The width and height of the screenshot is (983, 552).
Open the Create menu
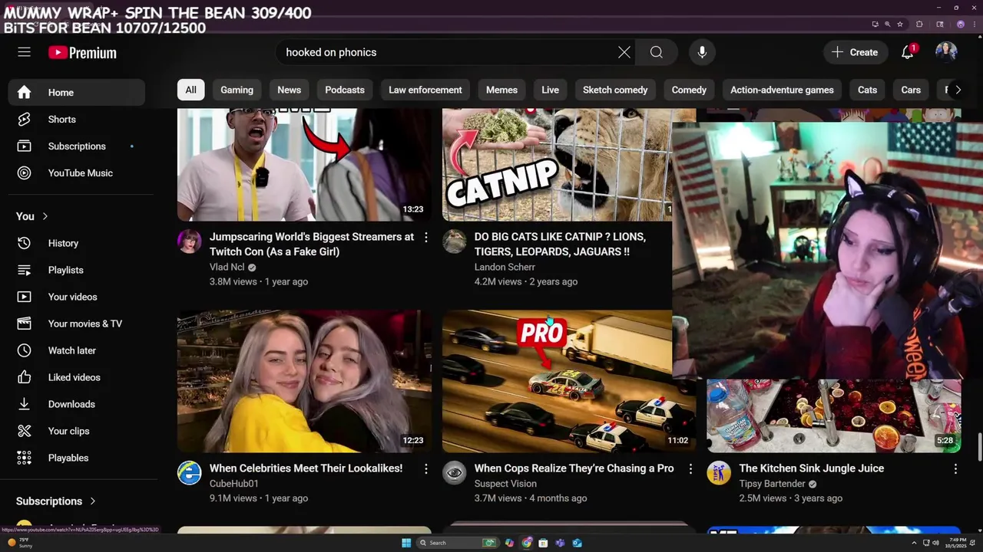click(x=855, y=52)
